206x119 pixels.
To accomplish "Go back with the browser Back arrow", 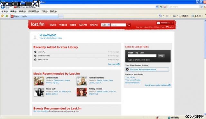I will [3, 7].
